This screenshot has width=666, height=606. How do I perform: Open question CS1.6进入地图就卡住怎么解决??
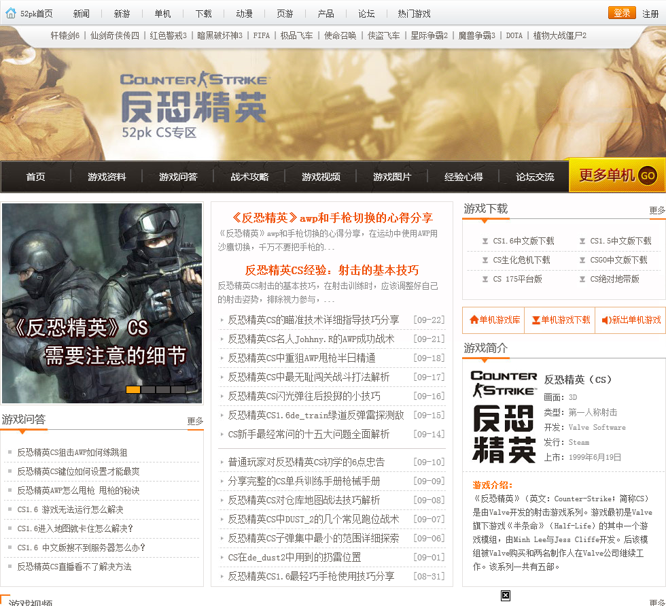tap(75, 528)
